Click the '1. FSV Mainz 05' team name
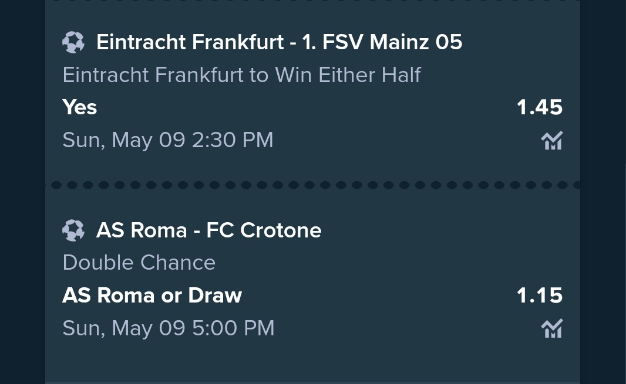This screenshot has width=626, height=384. (382, 42)
